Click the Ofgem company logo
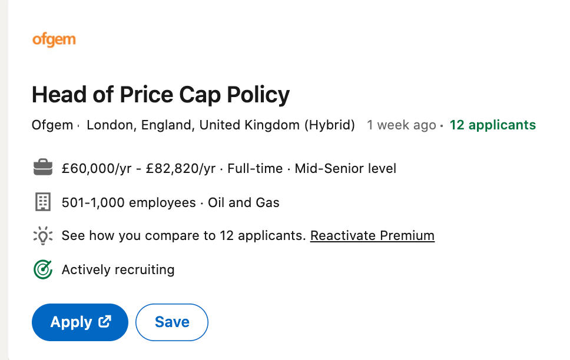 [54, 41]
